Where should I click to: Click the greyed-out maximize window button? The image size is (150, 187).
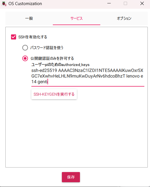click(x=125, y=3)
